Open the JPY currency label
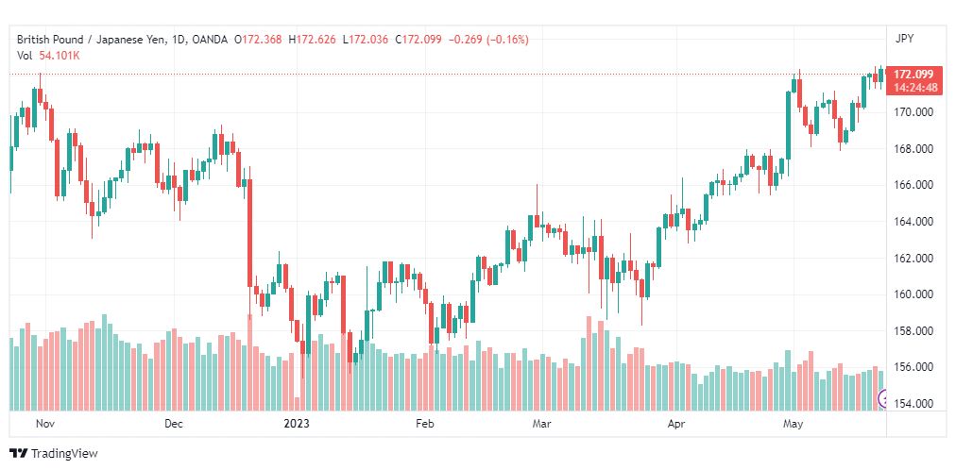The image size is (956, 470). 904,39
